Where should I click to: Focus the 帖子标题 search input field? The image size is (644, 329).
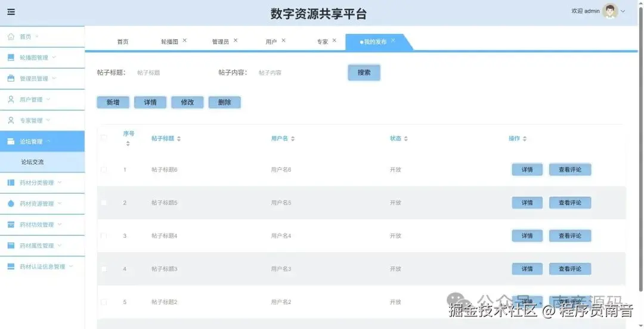(171, 73)
